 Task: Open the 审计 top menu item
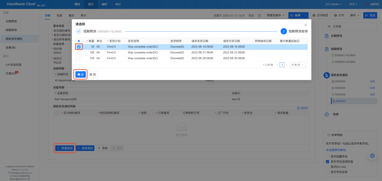point(118,4)
